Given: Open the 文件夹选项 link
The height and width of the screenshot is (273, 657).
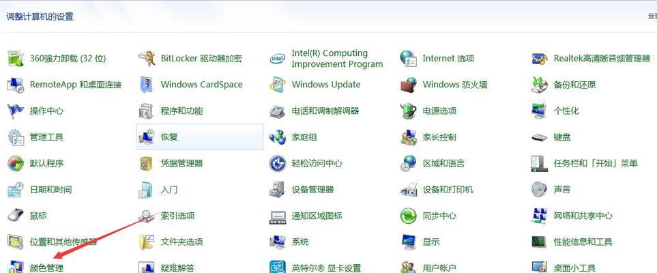Looking at the screenshot, I should [182, 242].
